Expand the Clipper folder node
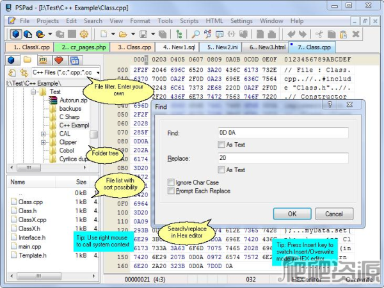Viewport: 384px width, 288px height. coord(44,142)
